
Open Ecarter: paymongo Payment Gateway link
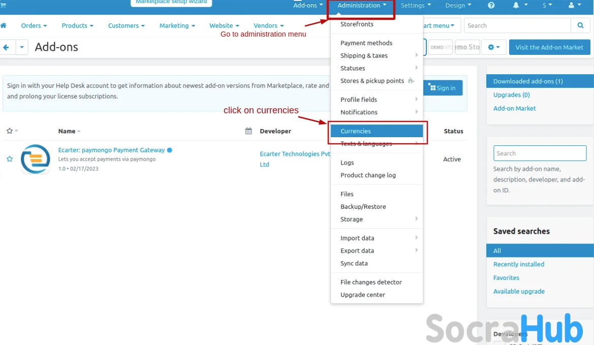pos(111,150)
